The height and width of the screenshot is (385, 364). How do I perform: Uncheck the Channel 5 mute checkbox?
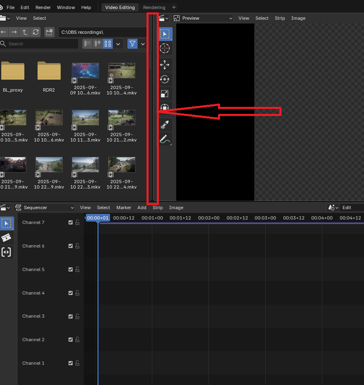pos(71,269)
